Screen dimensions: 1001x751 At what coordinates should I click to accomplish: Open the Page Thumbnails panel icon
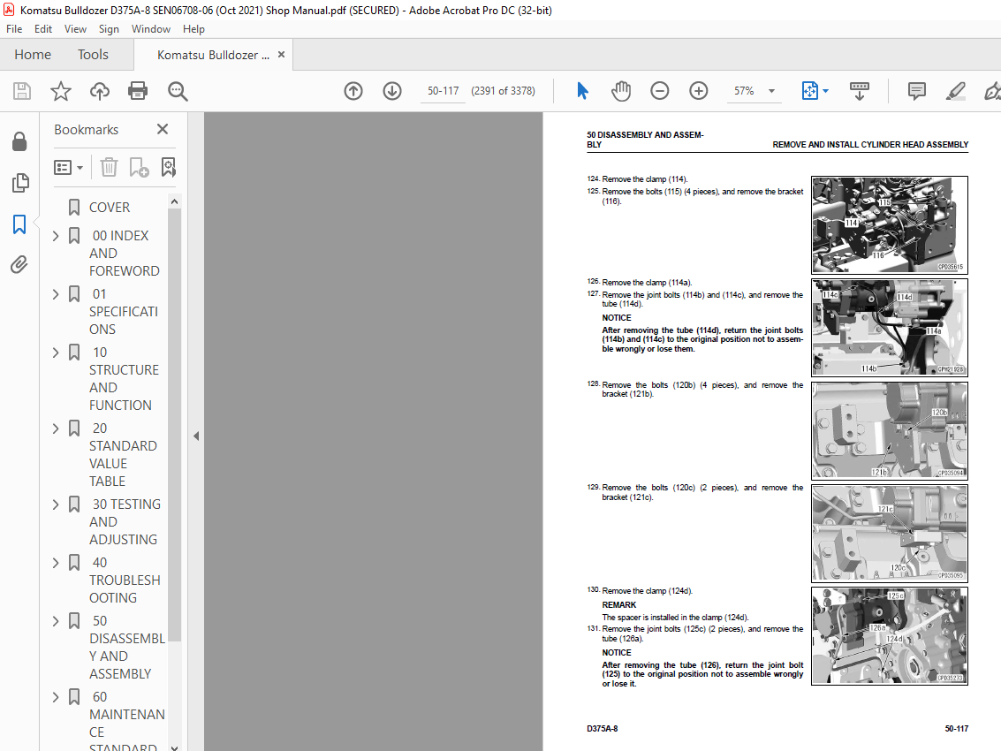[x=19, y=183]
